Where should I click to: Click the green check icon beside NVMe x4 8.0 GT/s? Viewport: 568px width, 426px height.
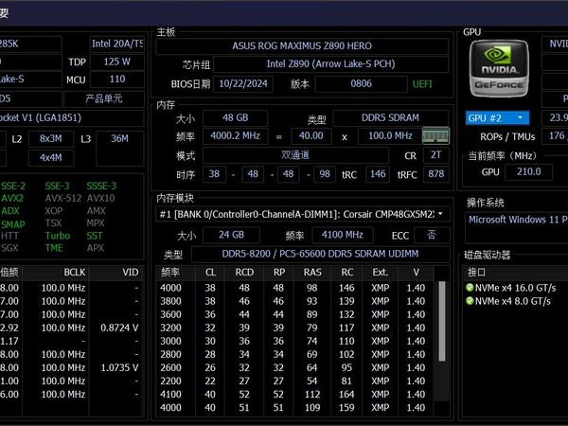[470, 301]
